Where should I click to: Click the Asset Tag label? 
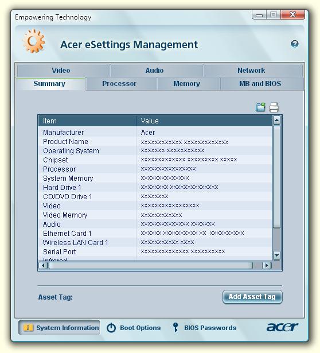coord(55,297)
